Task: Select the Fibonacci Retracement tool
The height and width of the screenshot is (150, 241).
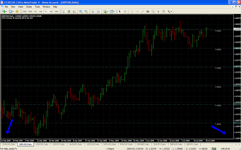Action: tap(153, 12)
